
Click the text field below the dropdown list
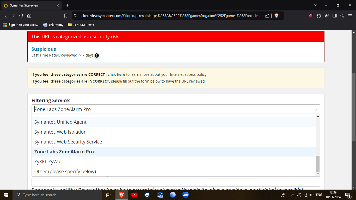click(176, 182)
